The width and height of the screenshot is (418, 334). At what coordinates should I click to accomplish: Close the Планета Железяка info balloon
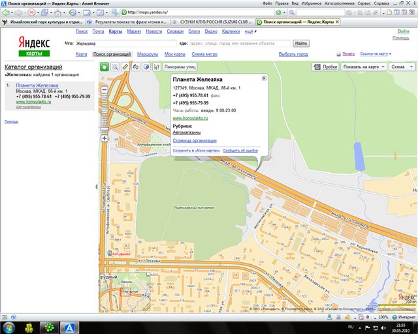[x=264, y=78]
